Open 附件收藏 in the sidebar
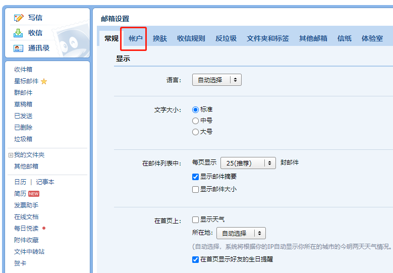The image size is (393, 273). coord(26,240)
